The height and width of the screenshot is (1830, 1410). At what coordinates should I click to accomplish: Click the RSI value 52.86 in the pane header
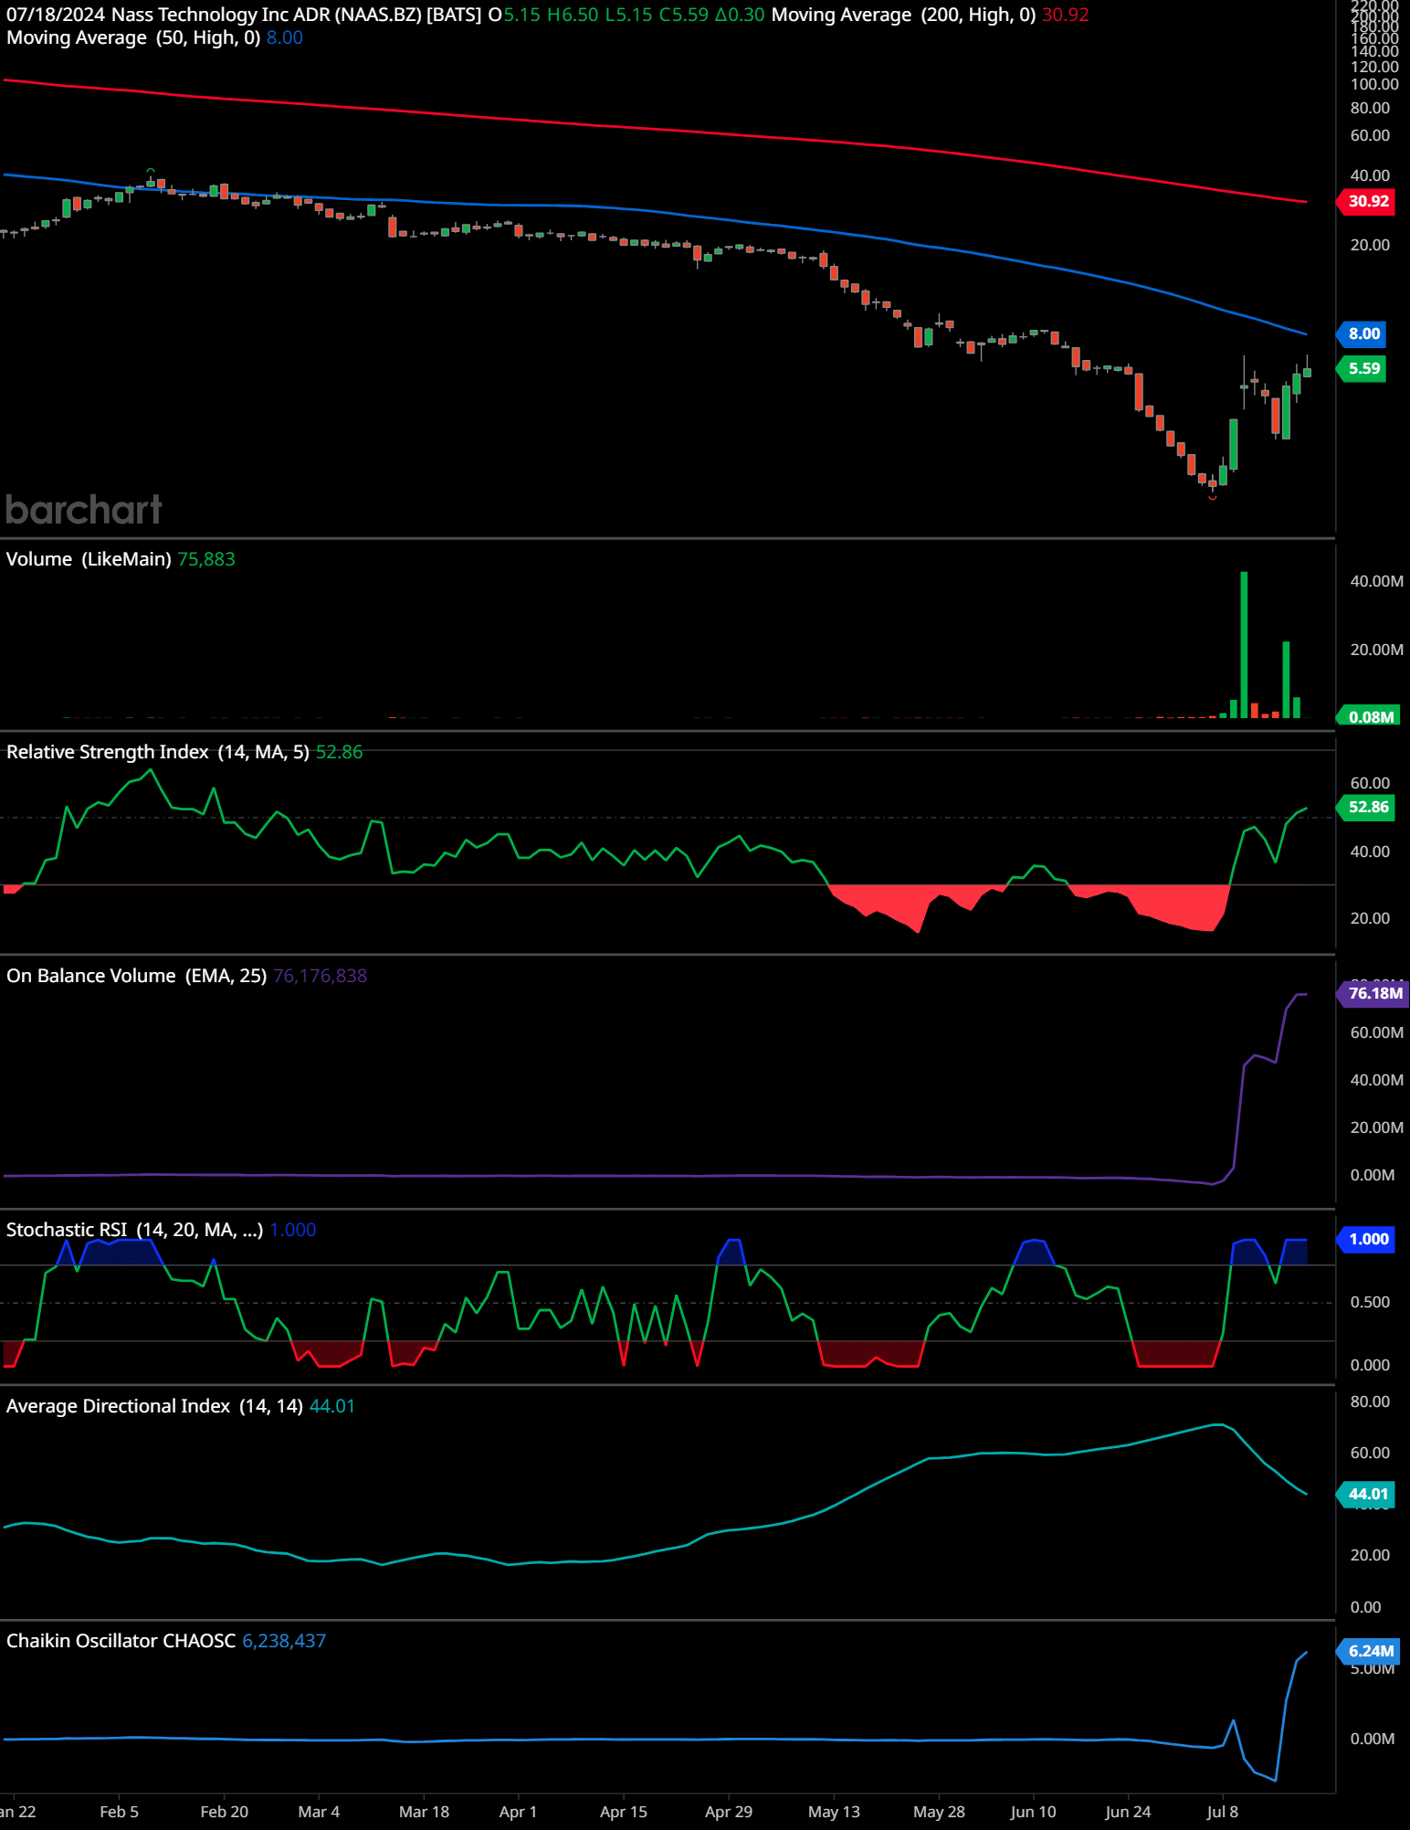tap(339, 752)
